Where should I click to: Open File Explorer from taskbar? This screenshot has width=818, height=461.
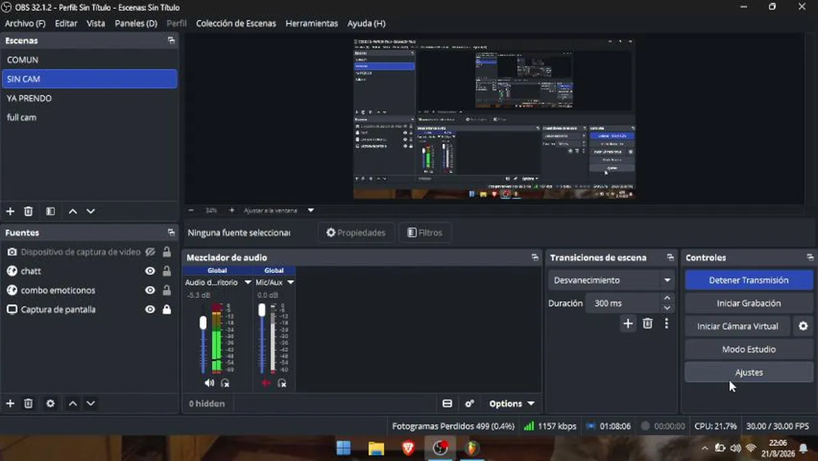[x=376, y=448]
